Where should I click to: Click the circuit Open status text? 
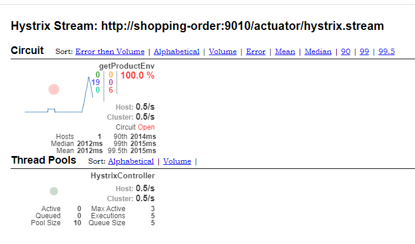(146, 127)
